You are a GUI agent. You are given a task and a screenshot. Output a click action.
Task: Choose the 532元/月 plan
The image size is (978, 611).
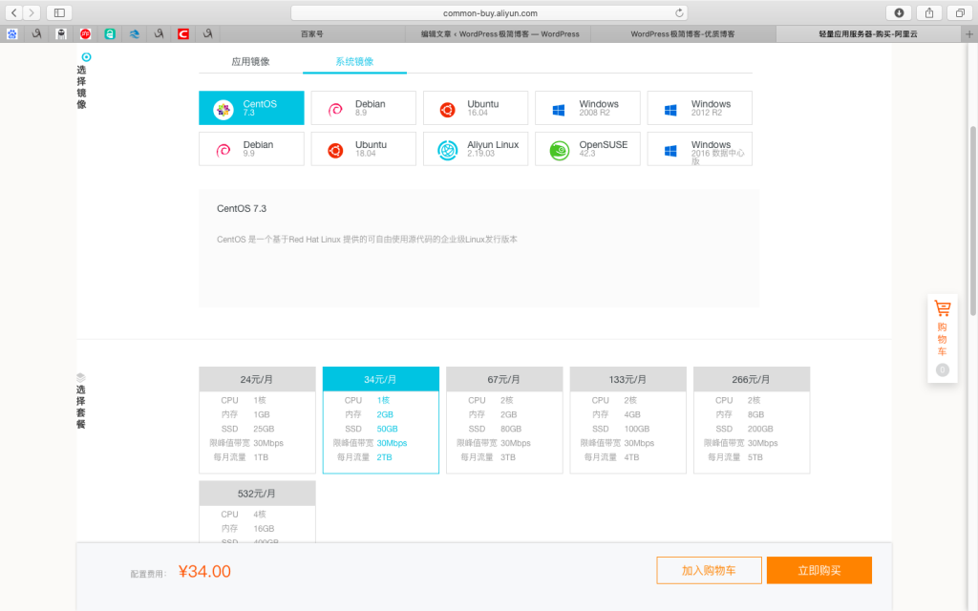point(257,512)
